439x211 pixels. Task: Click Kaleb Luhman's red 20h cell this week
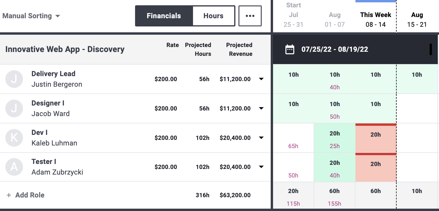(376, 138)
